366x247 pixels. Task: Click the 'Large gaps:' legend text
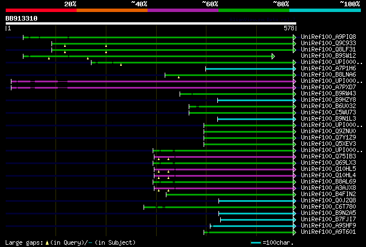click(x=24, y=243)
